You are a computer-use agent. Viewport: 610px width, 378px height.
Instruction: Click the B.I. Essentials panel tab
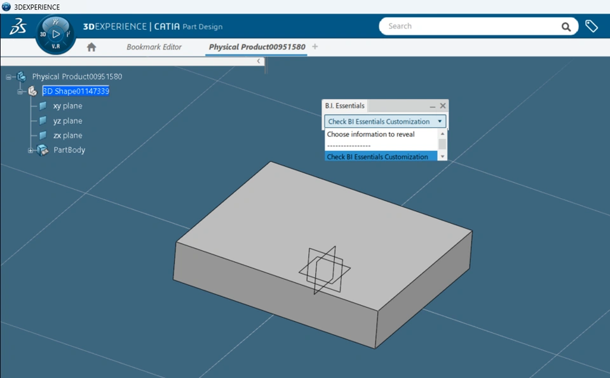[x=344, y=106]
